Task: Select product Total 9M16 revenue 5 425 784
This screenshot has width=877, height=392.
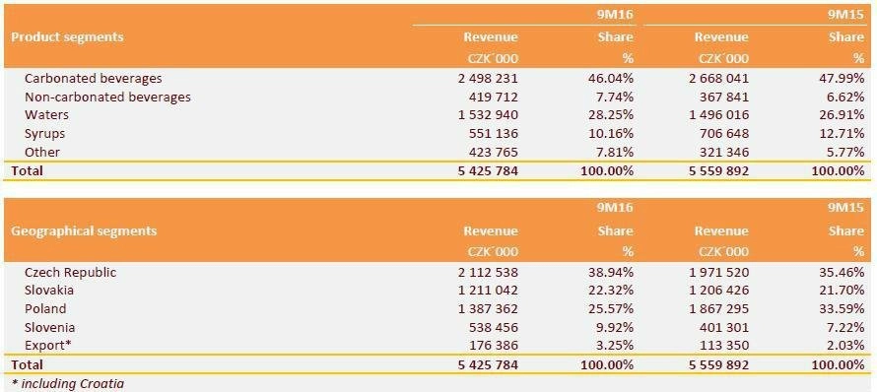Action: tap(488, 171)
